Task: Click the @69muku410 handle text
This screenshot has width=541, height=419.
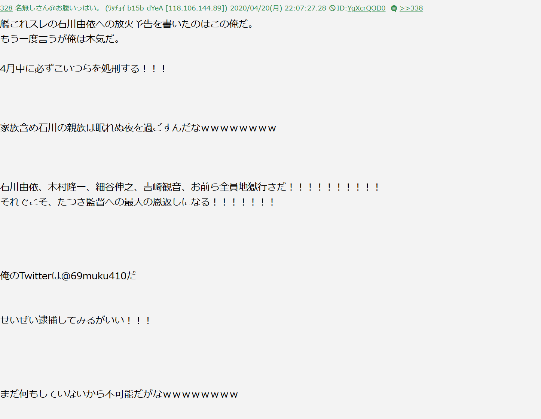Action: (94, 276)
